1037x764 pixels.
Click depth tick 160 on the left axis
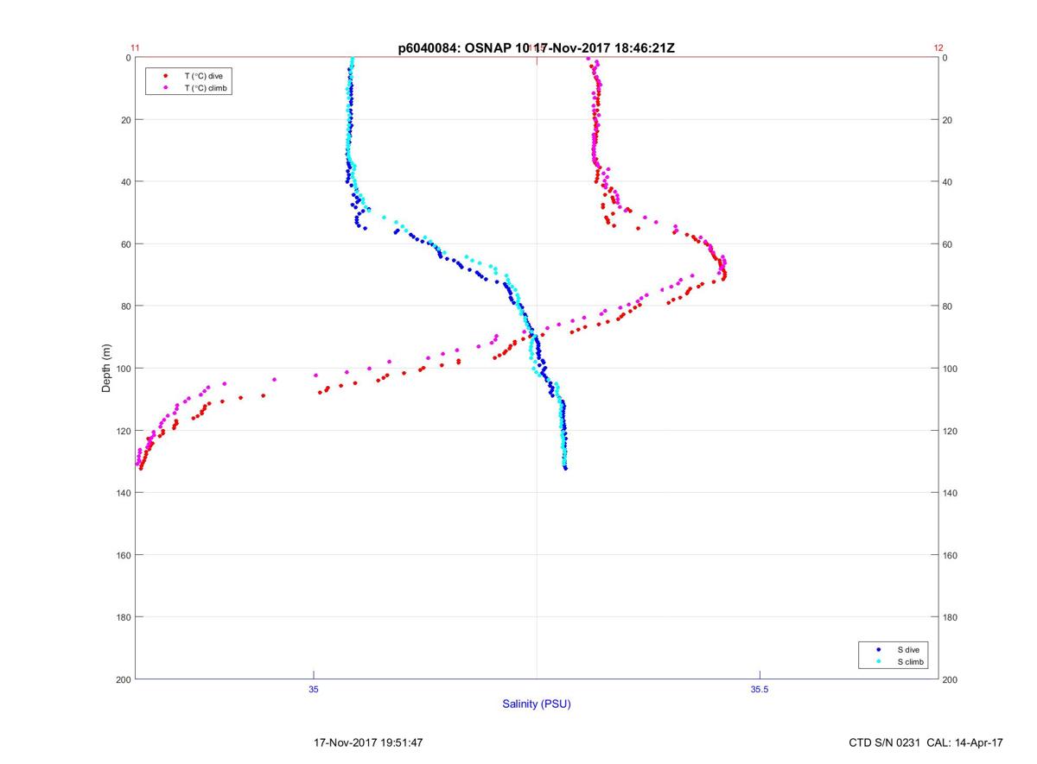[x=123, y=555]
